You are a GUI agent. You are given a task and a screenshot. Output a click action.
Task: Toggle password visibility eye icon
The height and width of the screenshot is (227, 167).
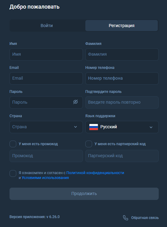pyautogui.click(x=76, y=102)
